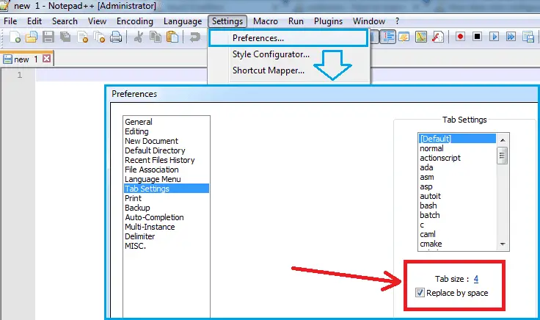The width and height of the screenshot is (540, 320).
Task: Click the Settings menu
Action: [x=227, y=21]
